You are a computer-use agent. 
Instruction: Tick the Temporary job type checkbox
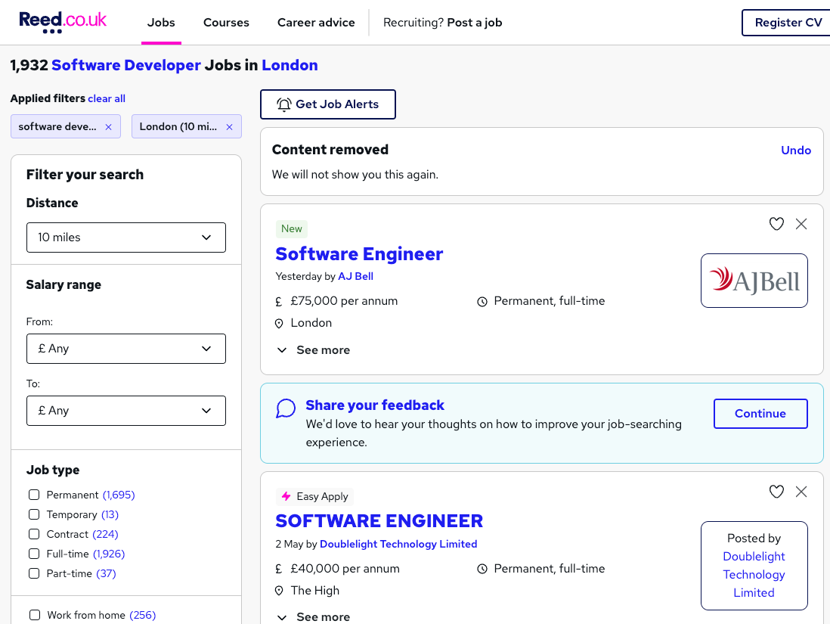click(34, 514)
